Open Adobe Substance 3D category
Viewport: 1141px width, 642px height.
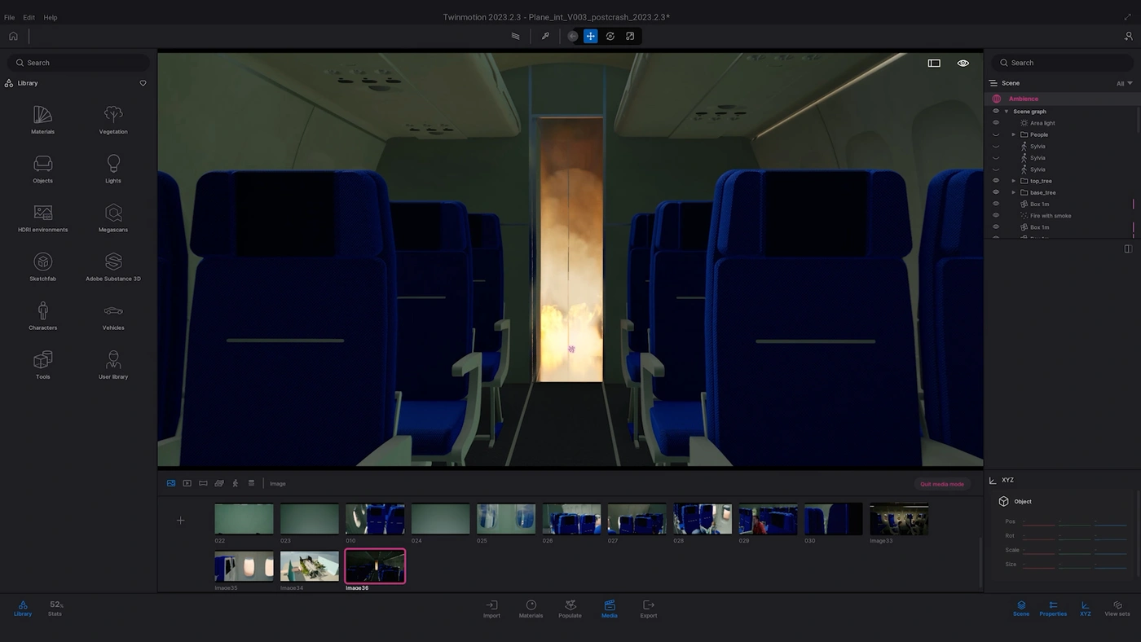click(x=113, y=266)
